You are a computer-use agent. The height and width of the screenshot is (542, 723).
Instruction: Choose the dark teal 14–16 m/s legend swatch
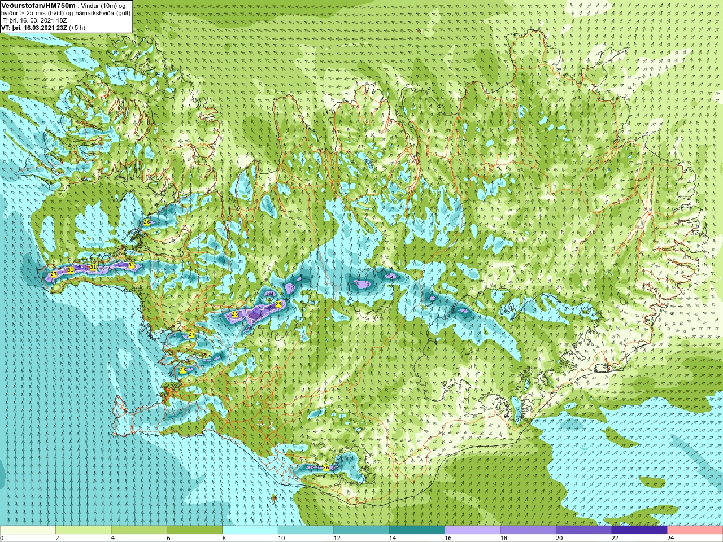417,530
